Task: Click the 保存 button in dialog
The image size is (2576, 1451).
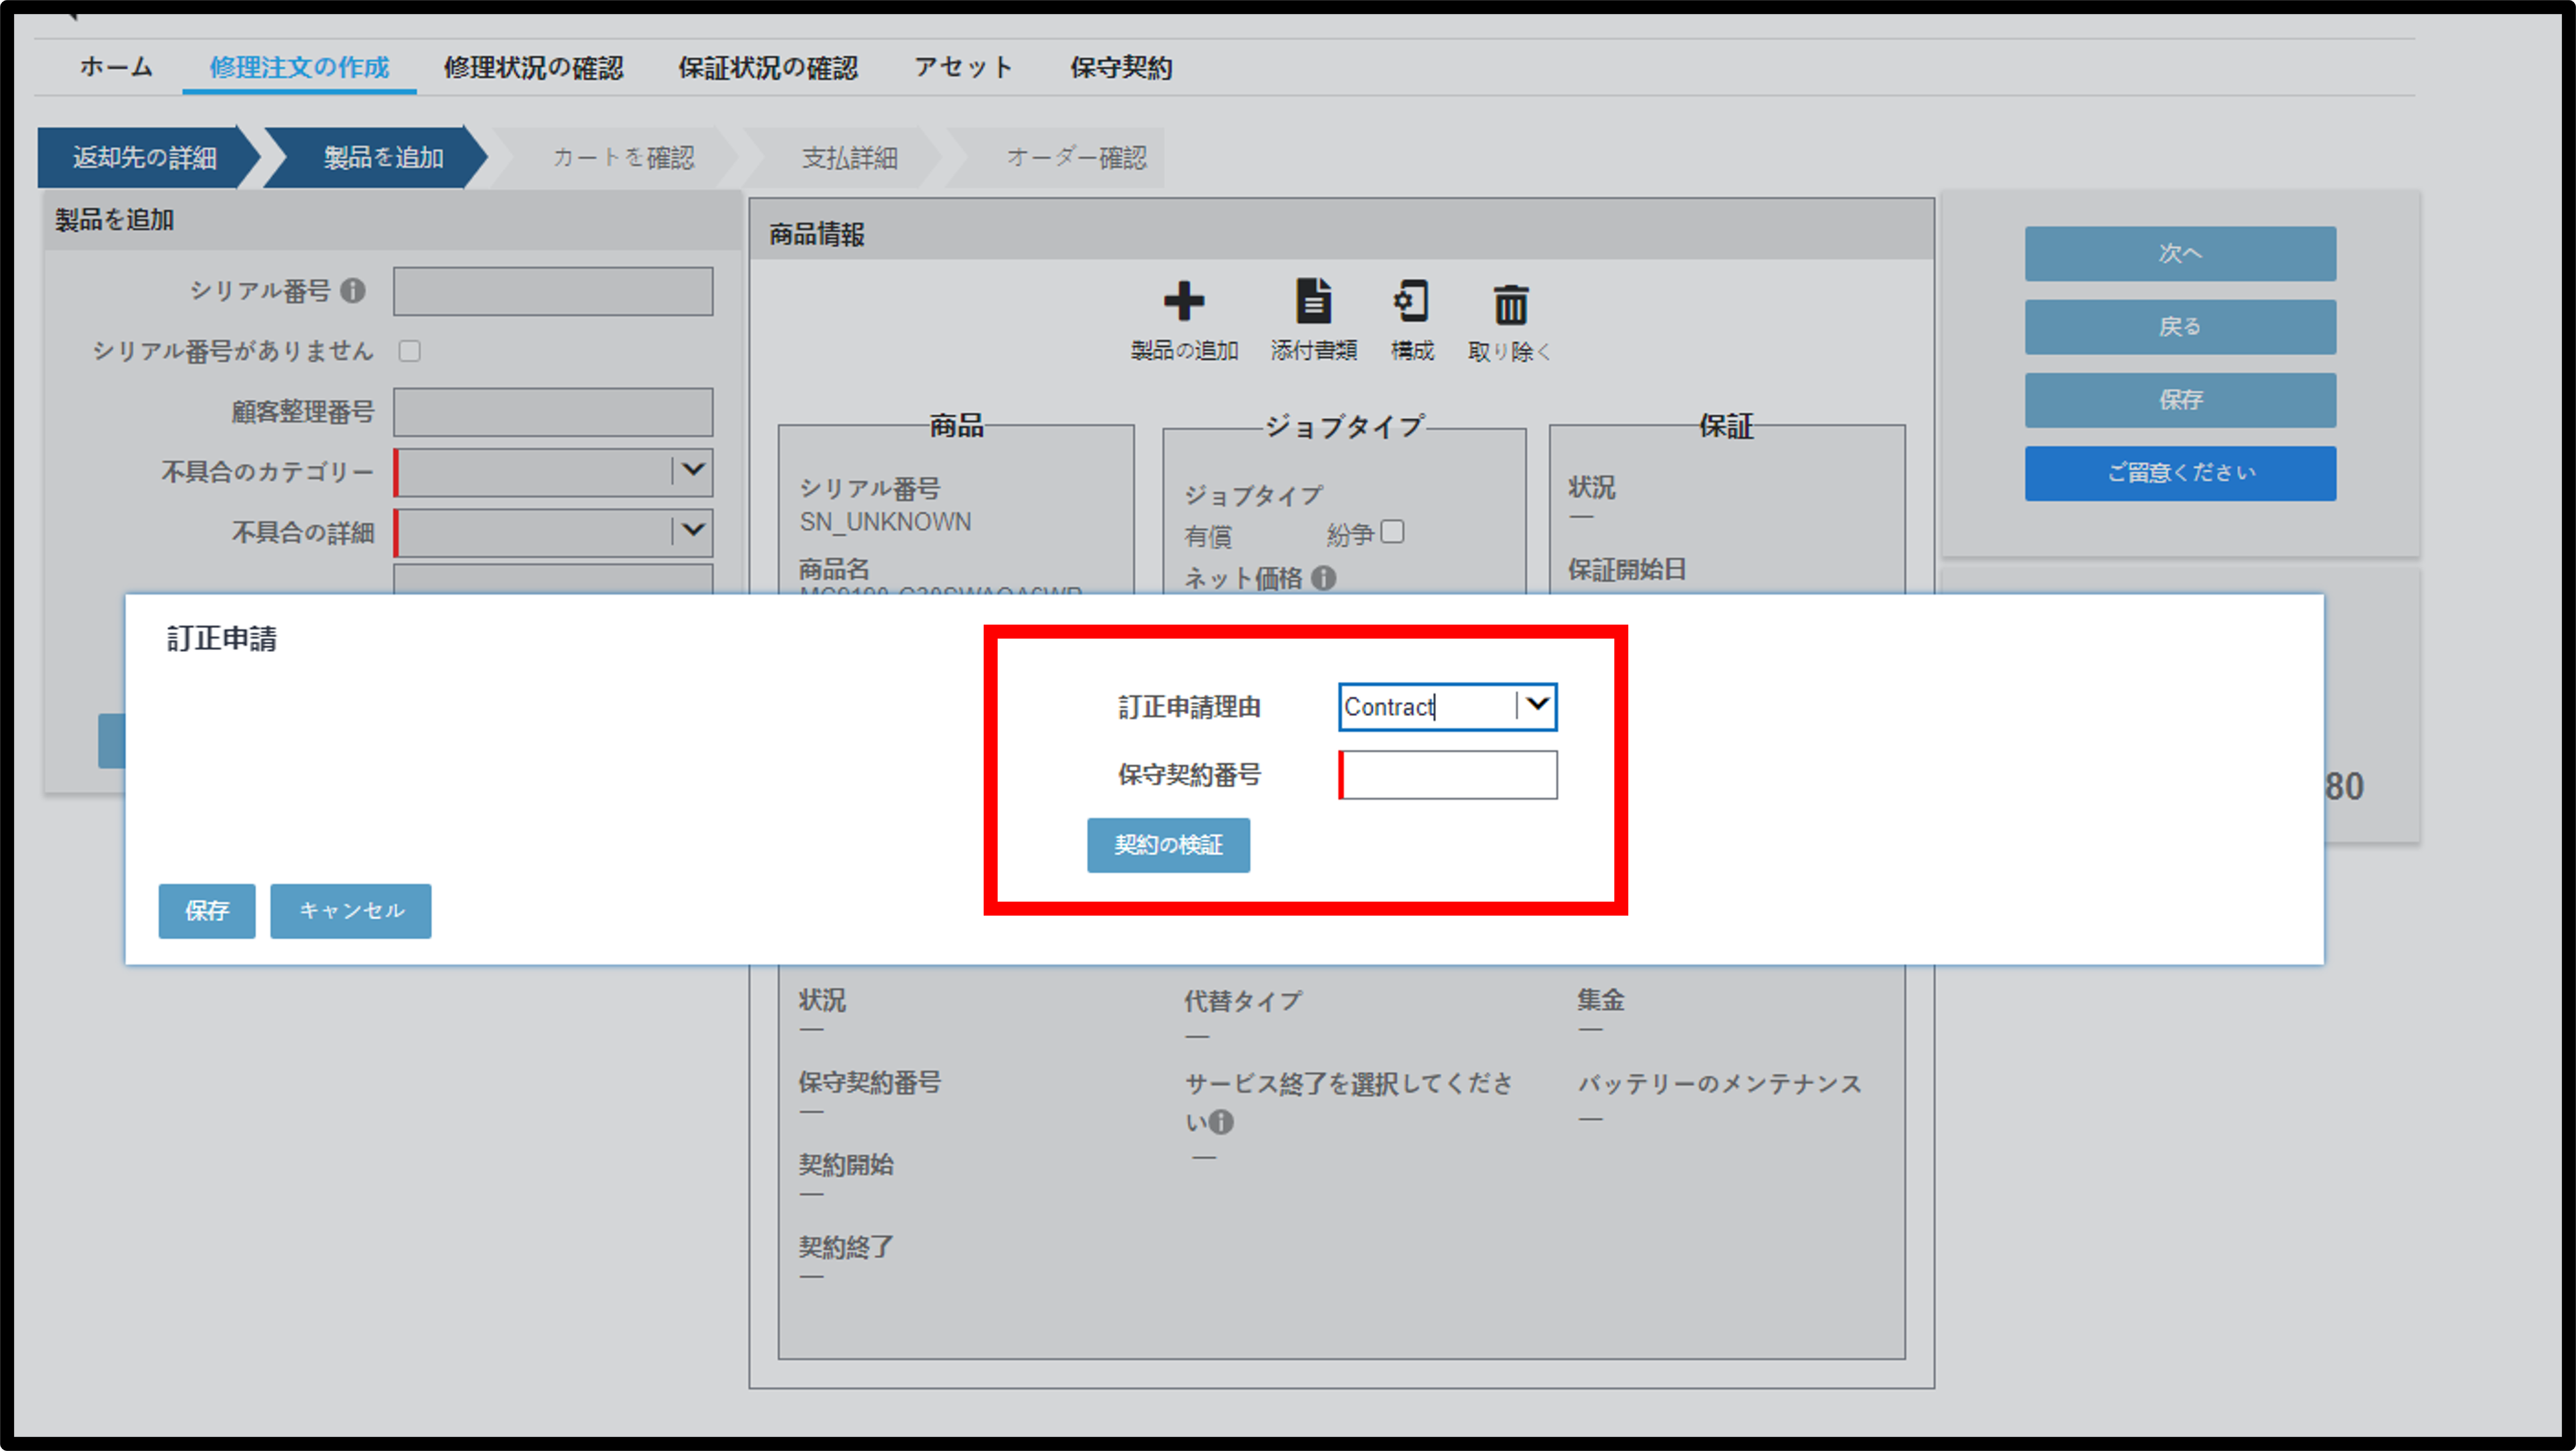Action: point(207,910)
